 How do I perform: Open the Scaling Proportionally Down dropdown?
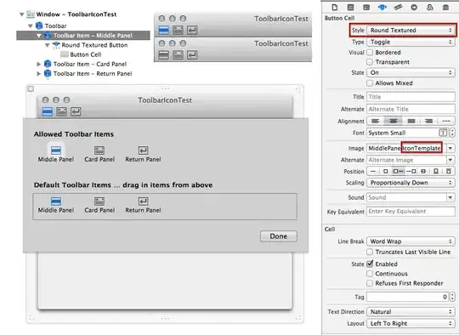pyautogui.click(x=411, y=183)
